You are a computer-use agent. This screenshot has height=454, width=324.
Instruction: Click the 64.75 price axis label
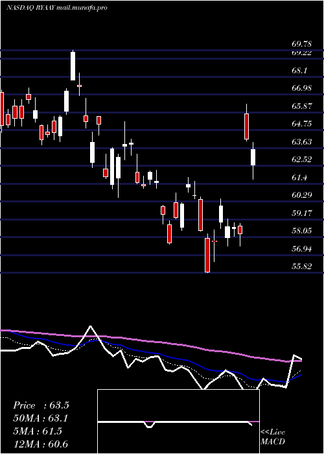302,124
